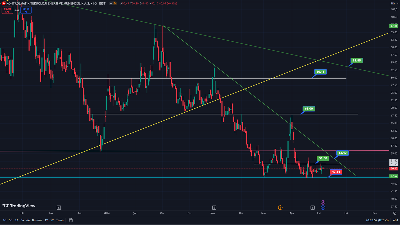Select the 5Y time range
This screenshot has height=225, width=400.
(x=52, y=220)
